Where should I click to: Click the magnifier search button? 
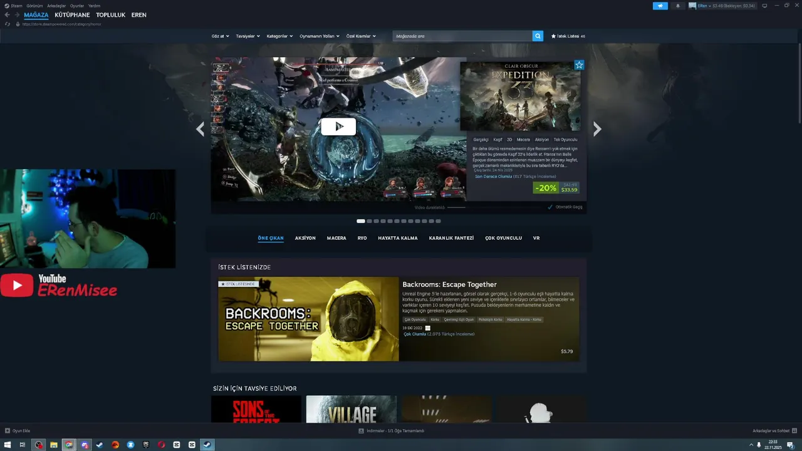click(538, 36)
